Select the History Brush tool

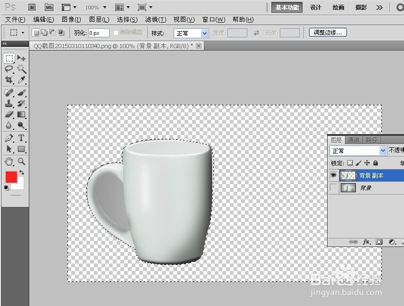21,103
